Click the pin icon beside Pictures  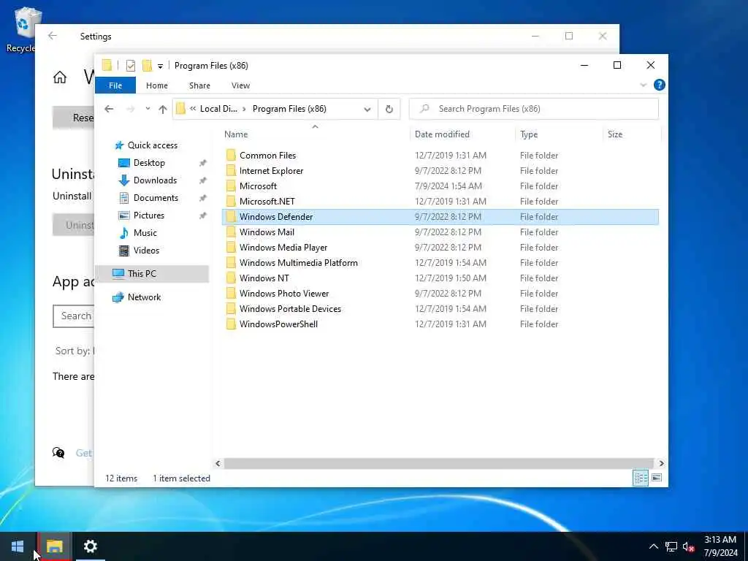pyautogui.click(x=203, y=215)
